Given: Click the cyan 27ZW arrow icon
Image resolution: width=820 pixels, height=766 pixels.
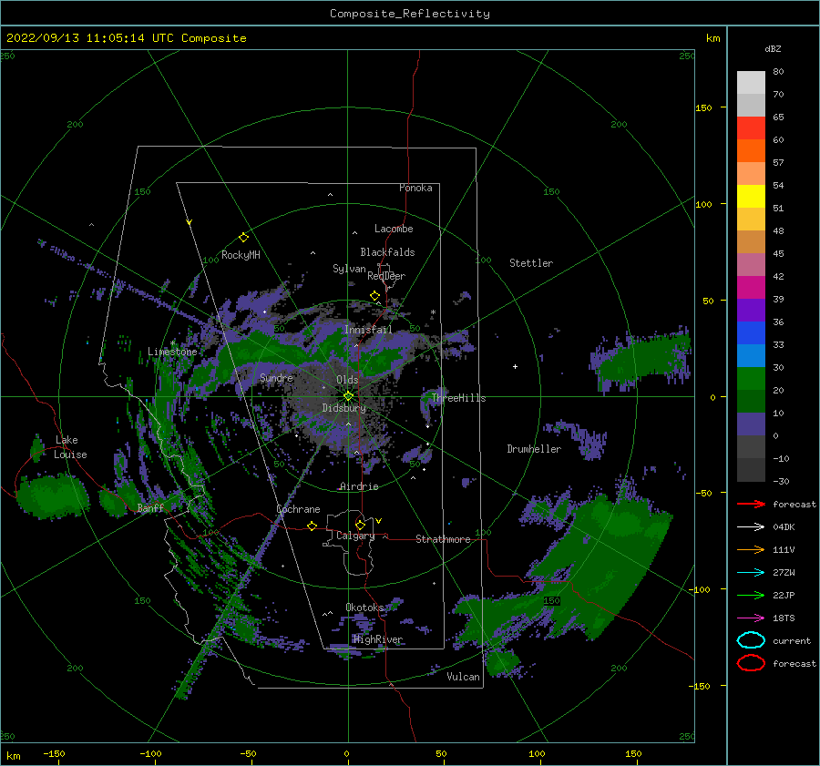Looking at the screenshot, I should tap(751, 572).
